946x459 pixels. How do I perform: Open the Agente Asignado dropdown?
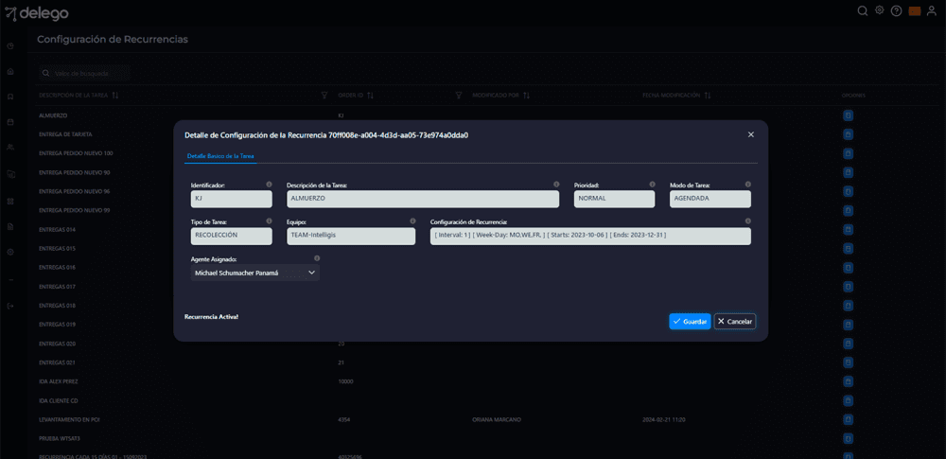(x=255, y=273)
